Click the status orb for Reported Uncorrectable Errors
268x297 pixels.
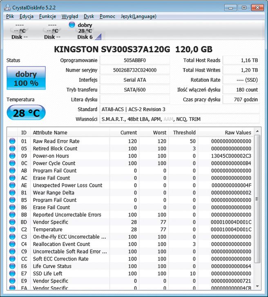[x=12, y=214]
